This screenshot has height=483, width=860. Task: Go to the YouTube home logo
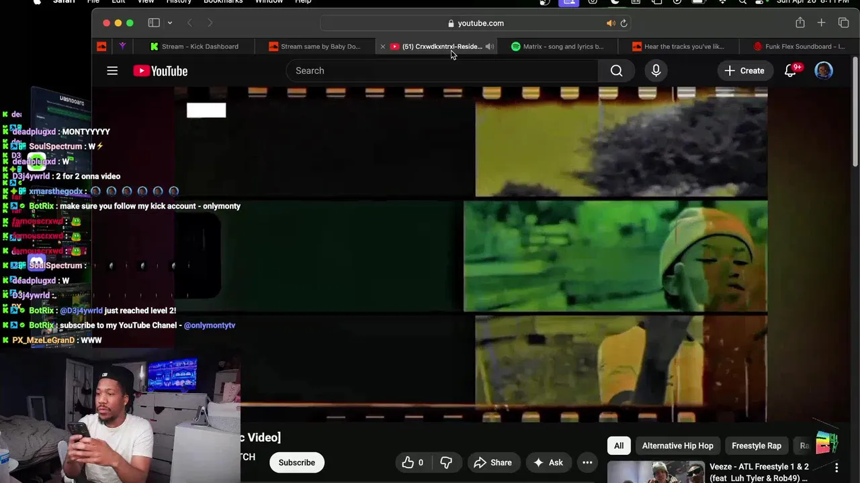point(160,70)
